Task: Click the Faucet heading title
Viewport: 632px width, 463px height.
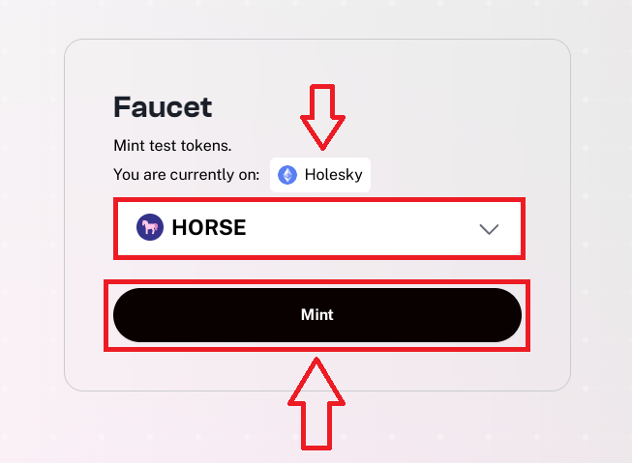Action: (x=163, y=106)
